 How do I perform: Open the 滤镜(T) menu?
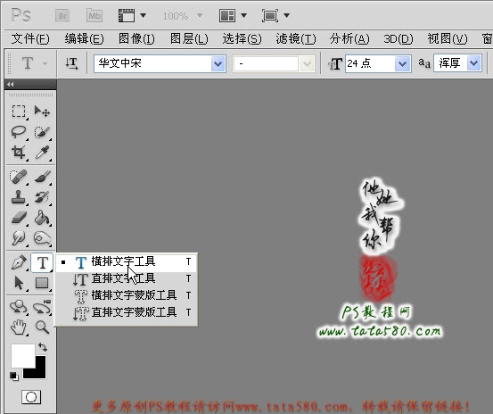(x=296, y=39)
